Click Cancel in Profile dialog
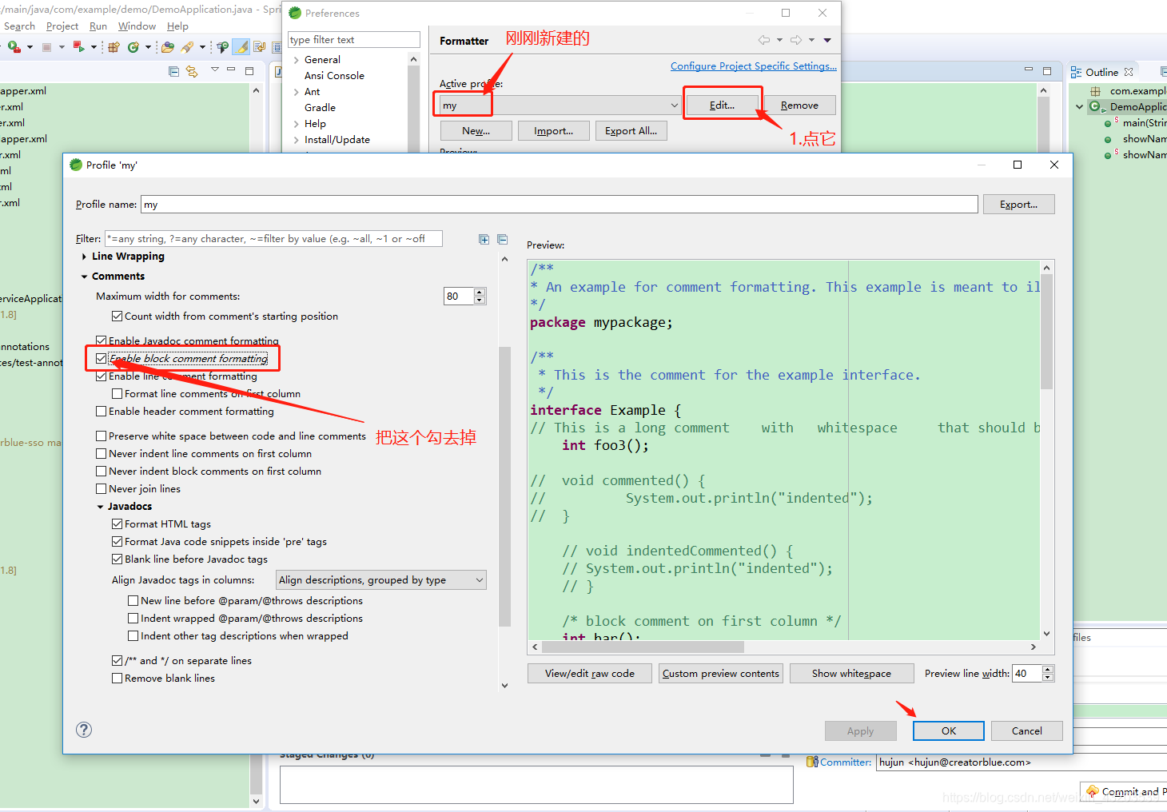This screenshot has height=812, width=1167. (x=1027, y=730)
